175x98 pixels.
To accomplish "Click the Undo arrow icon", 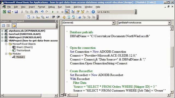I will pyautogui.click(x=42, y=12).
